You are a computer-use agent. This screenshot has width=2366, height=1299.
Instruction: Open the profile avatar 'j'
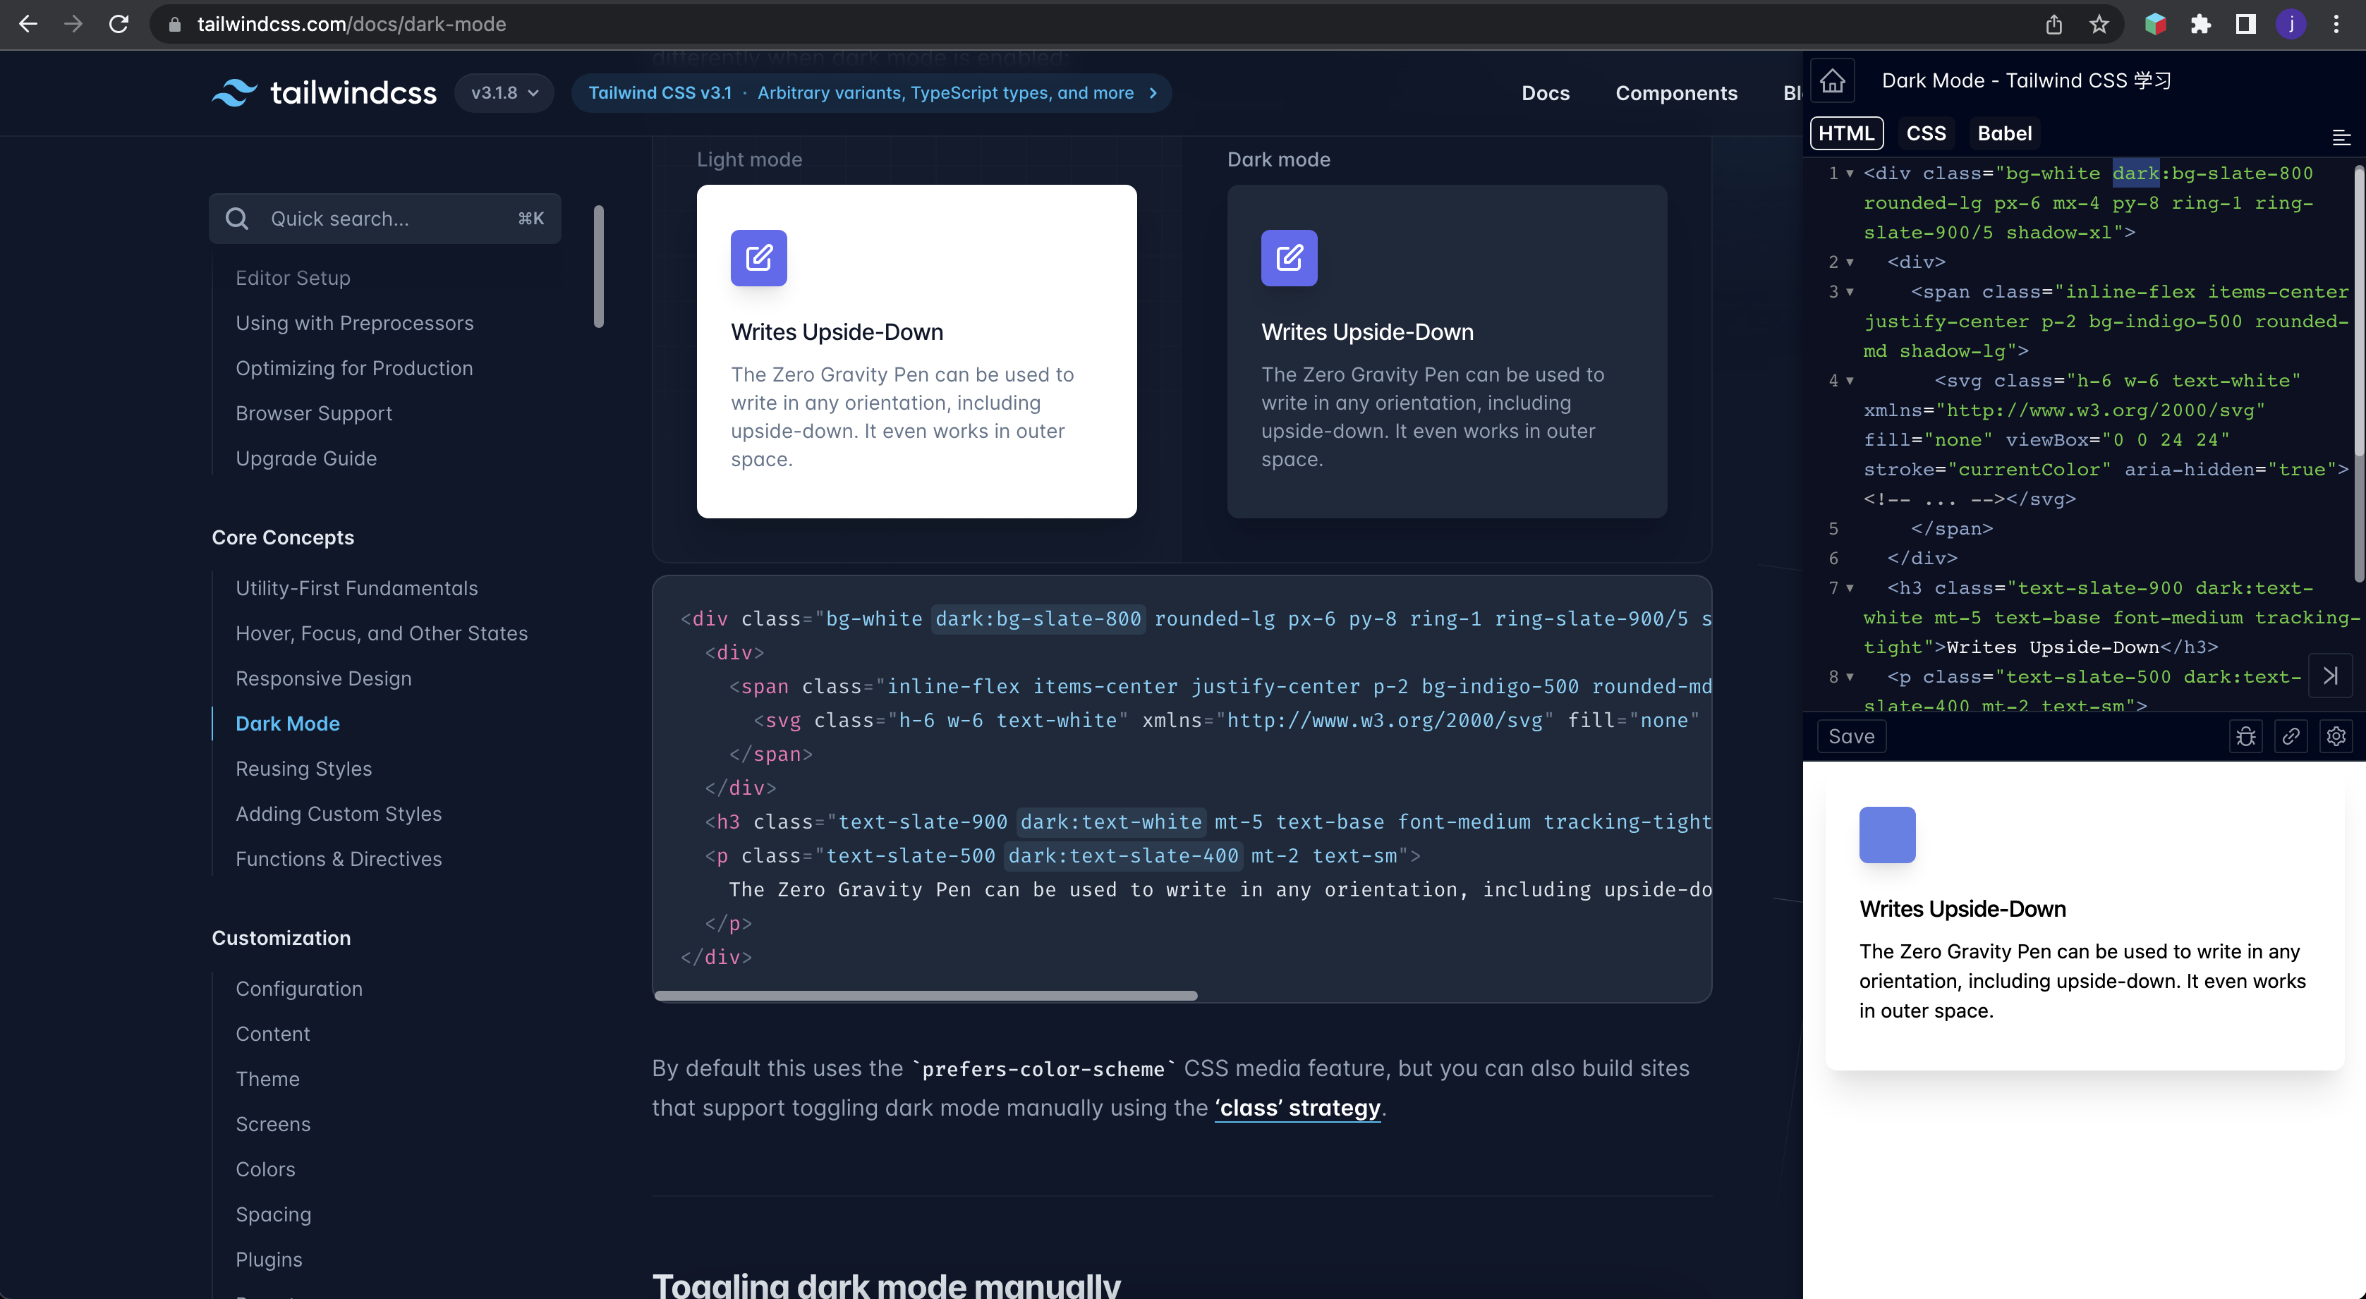2291,24
